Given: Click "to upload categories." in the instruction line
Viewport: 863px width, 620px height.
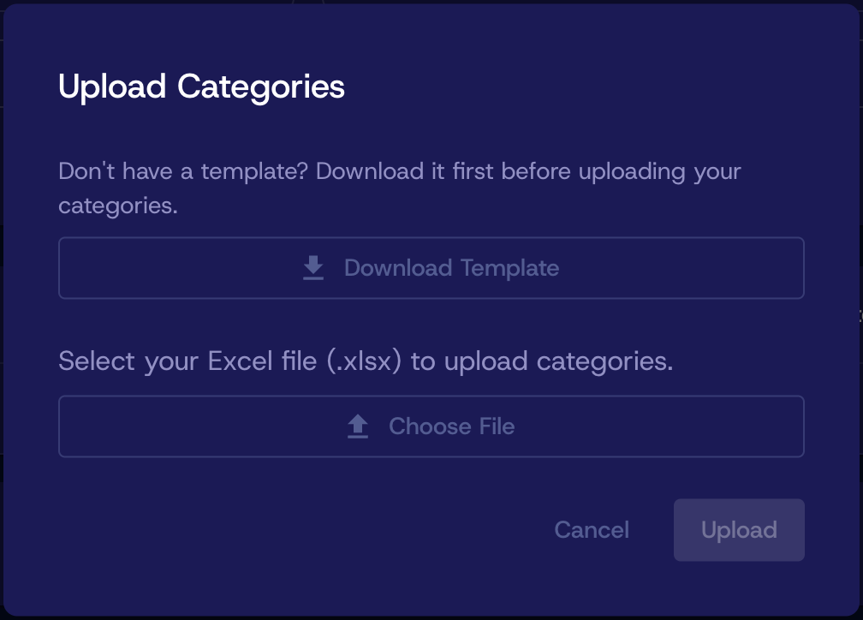Looking at the screenshot, I should (542, 361).
